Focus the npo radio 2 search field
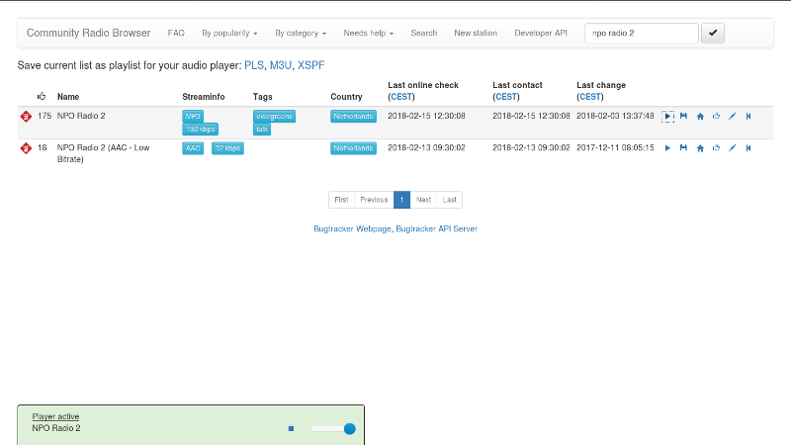This screenshot has width=791, height=445. [x=641, y=33]
